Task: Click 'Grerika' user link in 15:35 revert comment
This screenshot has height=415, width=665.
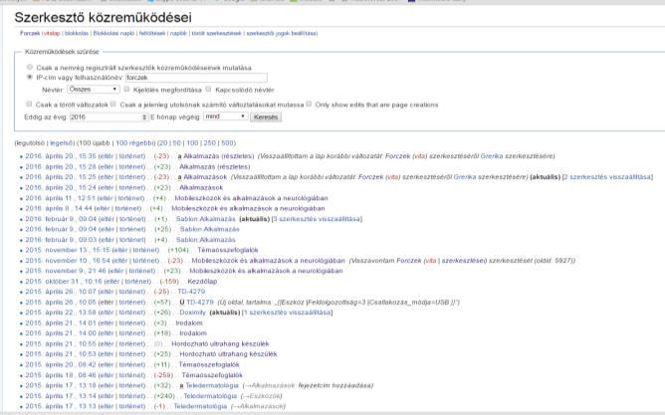Action: [x=492, y=156]
